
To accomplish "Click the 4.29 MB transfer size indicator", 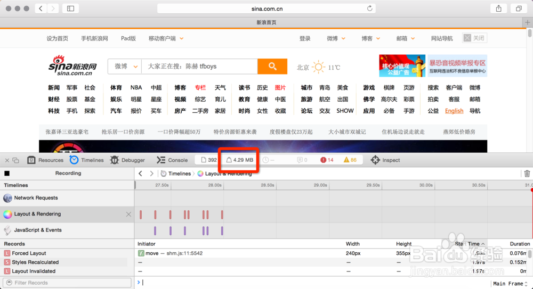I will coord(240,160).
